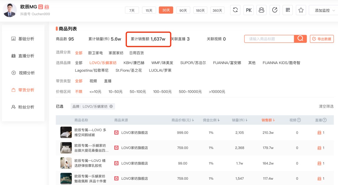Sort by 商品价格(元) column

[x=182, y=120]
